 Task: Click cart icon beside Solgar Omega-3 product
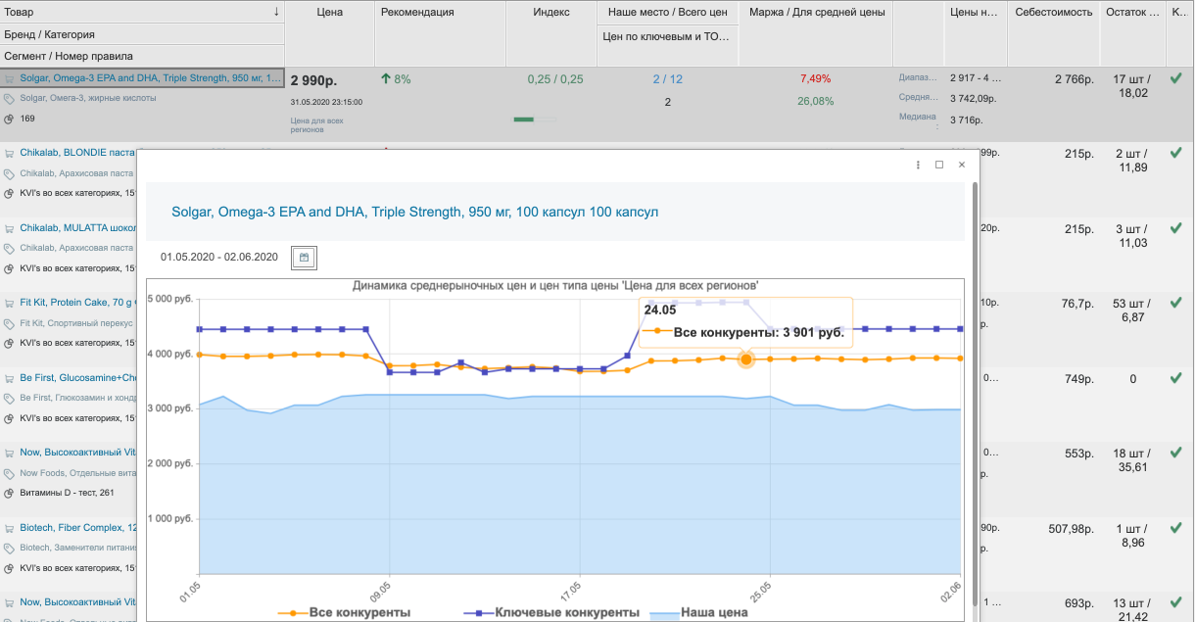pyautogui.click(x=9, y=78)
